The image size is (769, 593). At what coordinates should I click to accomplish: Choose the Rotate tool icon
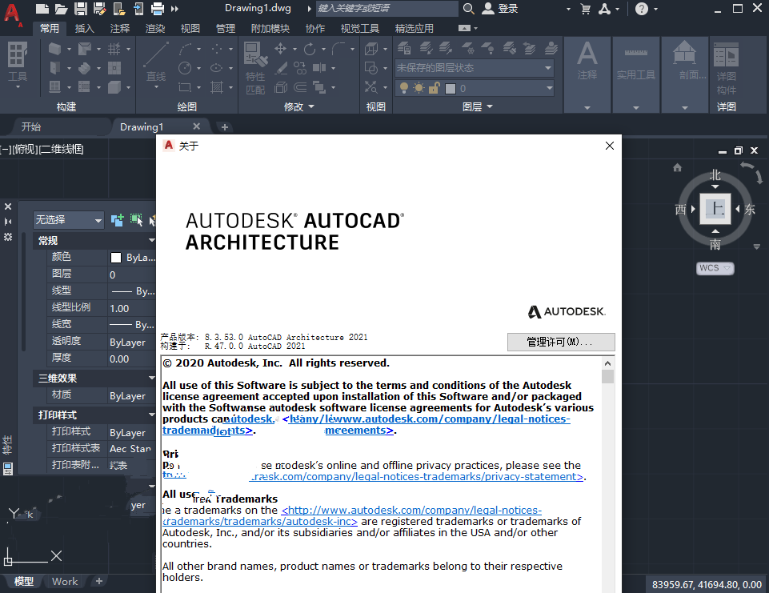(x=310, y=49)
